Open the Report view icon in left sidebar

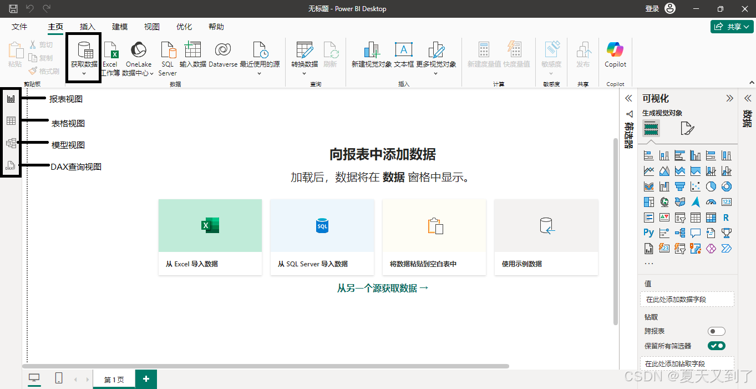[x=11, y=99]
